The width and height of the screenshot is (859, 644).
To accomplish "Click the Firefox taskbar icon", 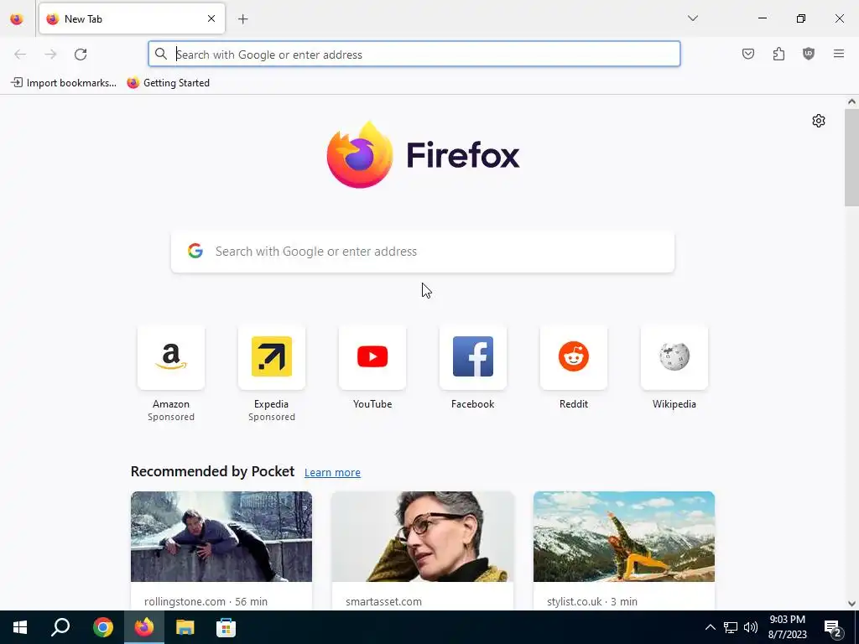I will 144,627.
